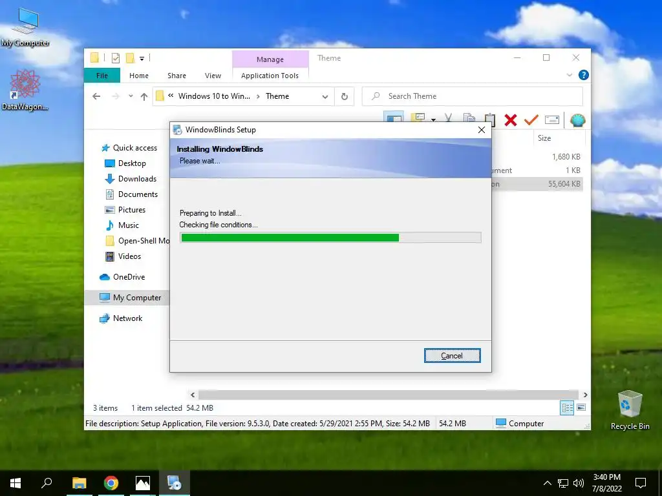Screen dimensions: 662x496
Task: Click the blue help question mark icon
Action: [584, 75]
